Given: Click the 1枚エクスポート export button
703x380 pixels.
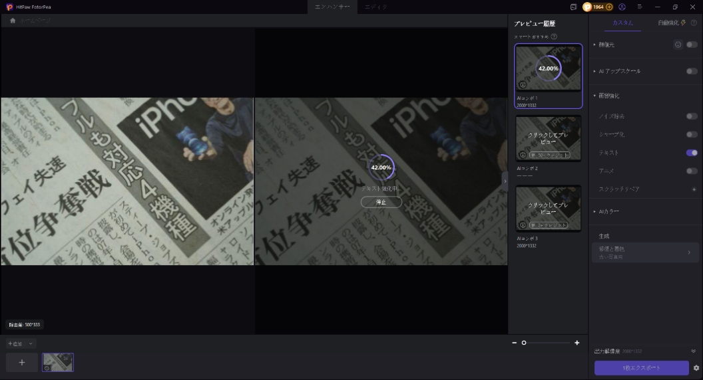Looking at the screenshot, I should [x=642, y=368].
